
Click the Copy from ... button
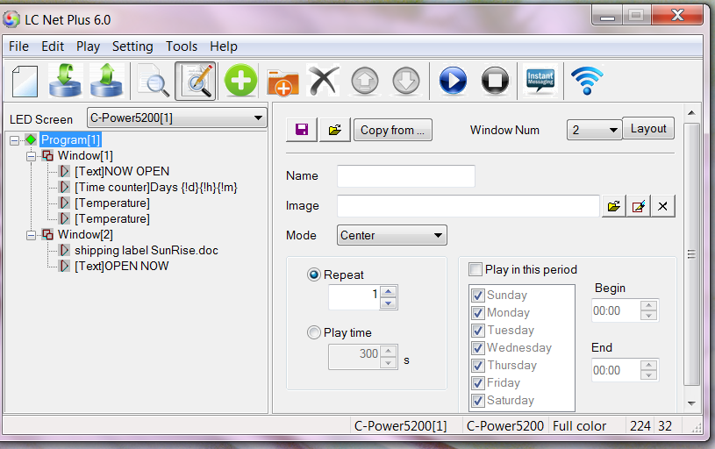point(393,130)
